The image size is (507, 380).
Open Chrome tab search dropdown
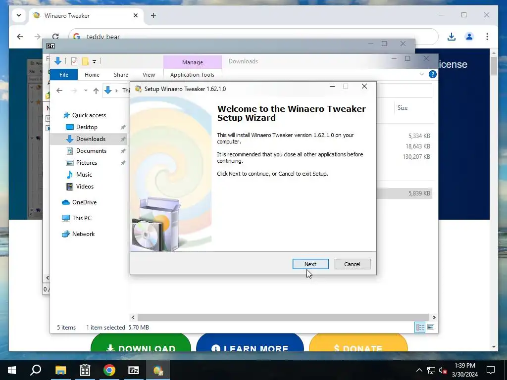coord(19,15)
